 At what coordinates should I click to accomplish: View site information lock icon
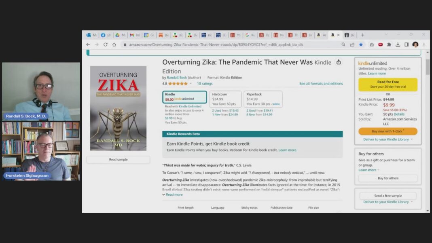[125, 44]
